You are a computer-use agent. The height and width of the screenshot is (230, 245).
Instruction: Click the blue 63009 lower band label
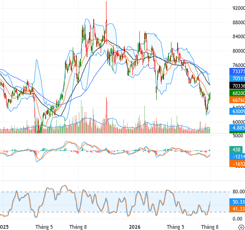[237, 112]
